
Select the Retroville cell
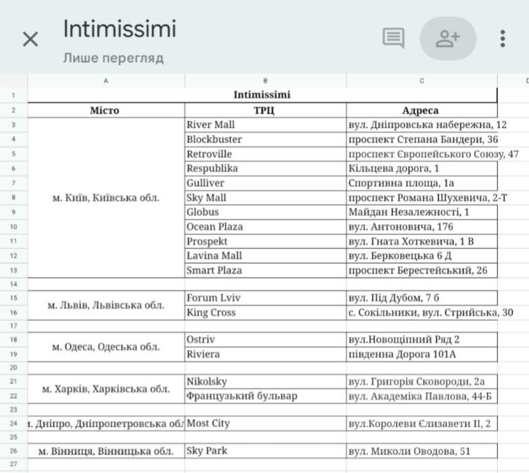point(265,154)
